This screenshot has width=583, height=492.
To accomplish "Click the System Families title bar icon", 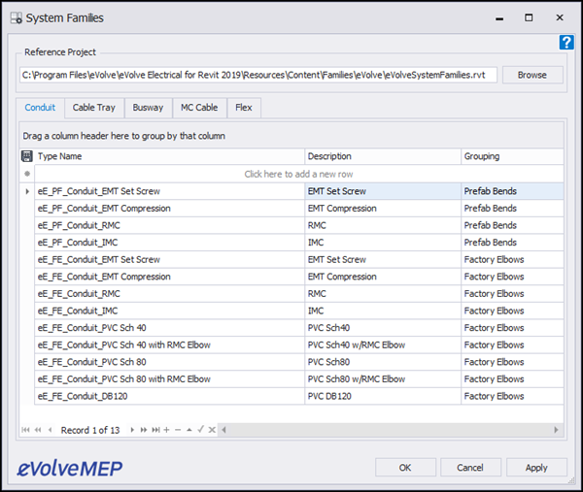I will [16, 17].
